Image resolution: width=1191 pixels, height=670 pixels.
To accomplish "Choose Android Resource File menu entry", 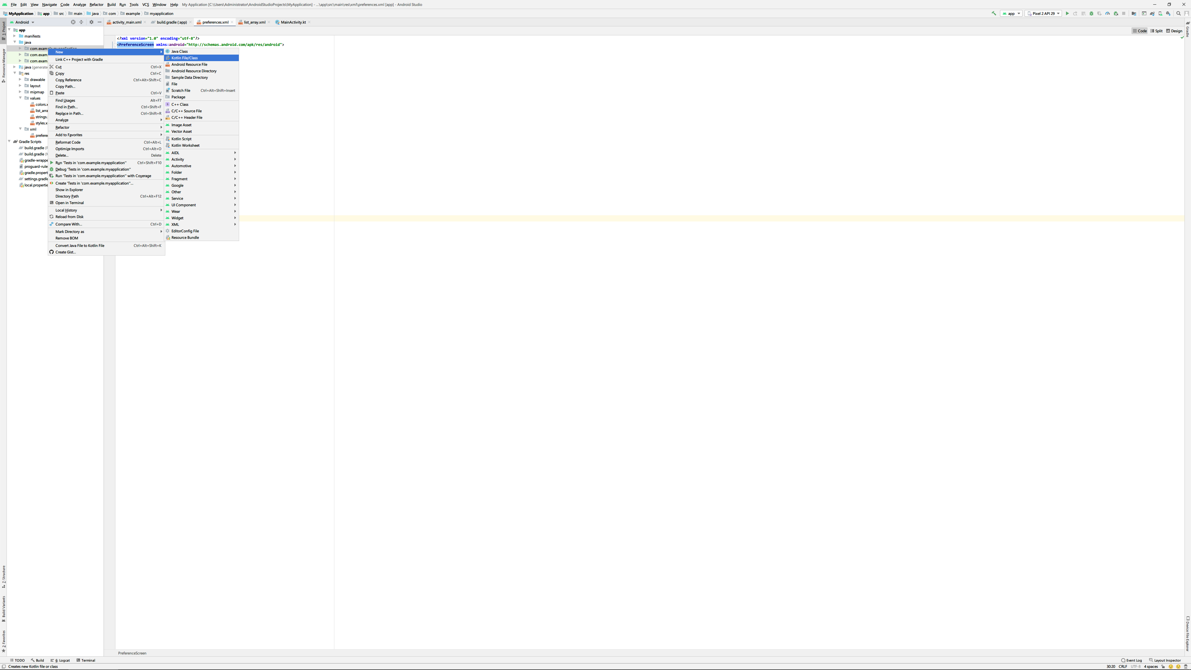I will (x=189, y=64).
